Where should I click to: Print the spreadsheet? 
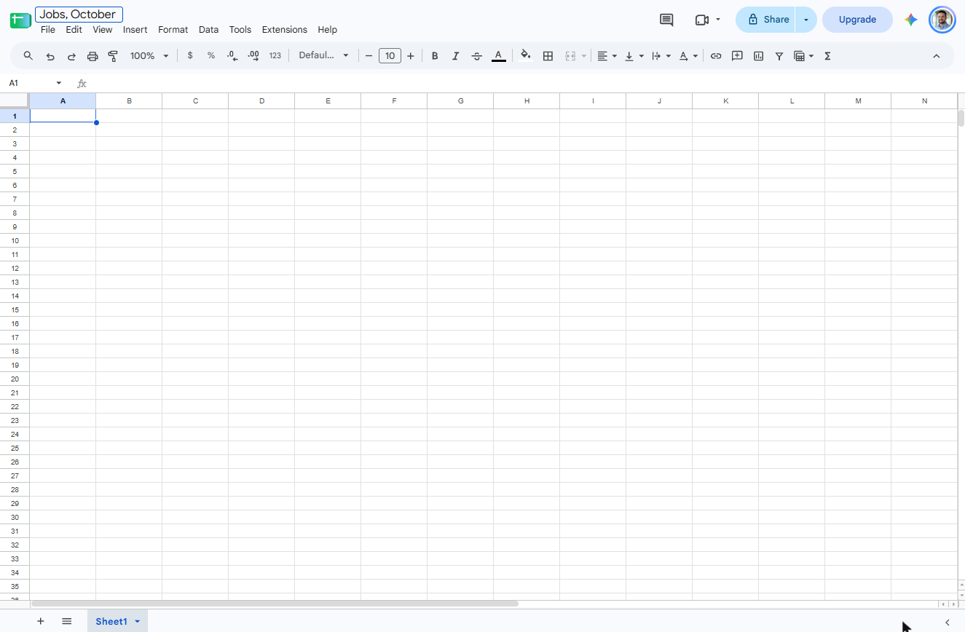[92, 56]
